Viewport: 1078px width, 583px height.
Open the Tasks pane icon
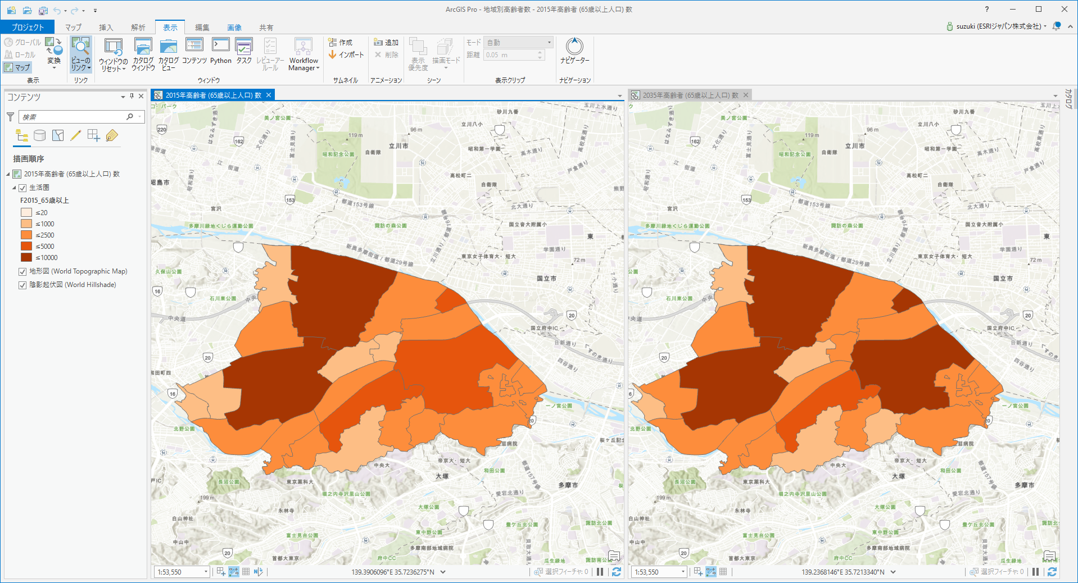(244, 52)
